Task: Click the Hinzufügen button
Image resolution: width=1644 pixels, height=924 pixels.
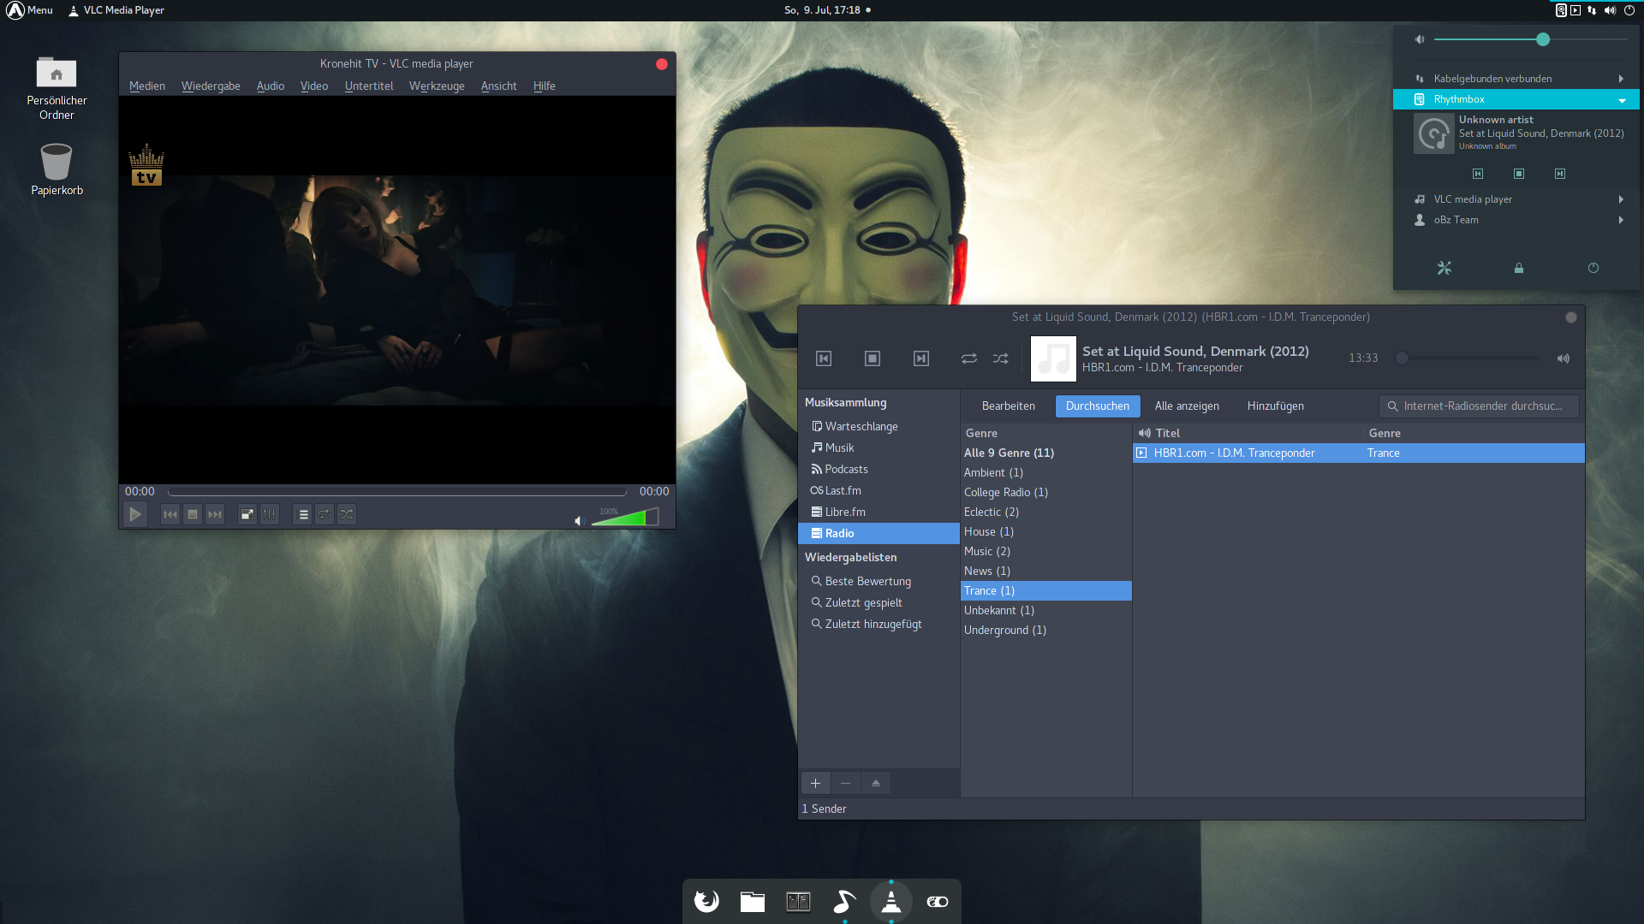Action: [1275, 406]
